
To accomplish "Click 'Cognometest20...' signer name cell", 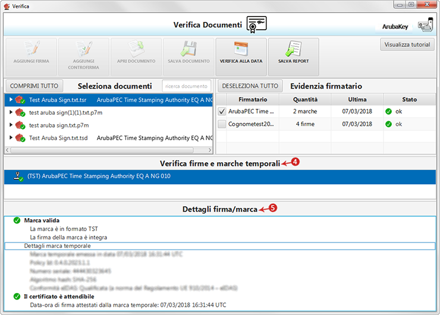I will (251, 124).
